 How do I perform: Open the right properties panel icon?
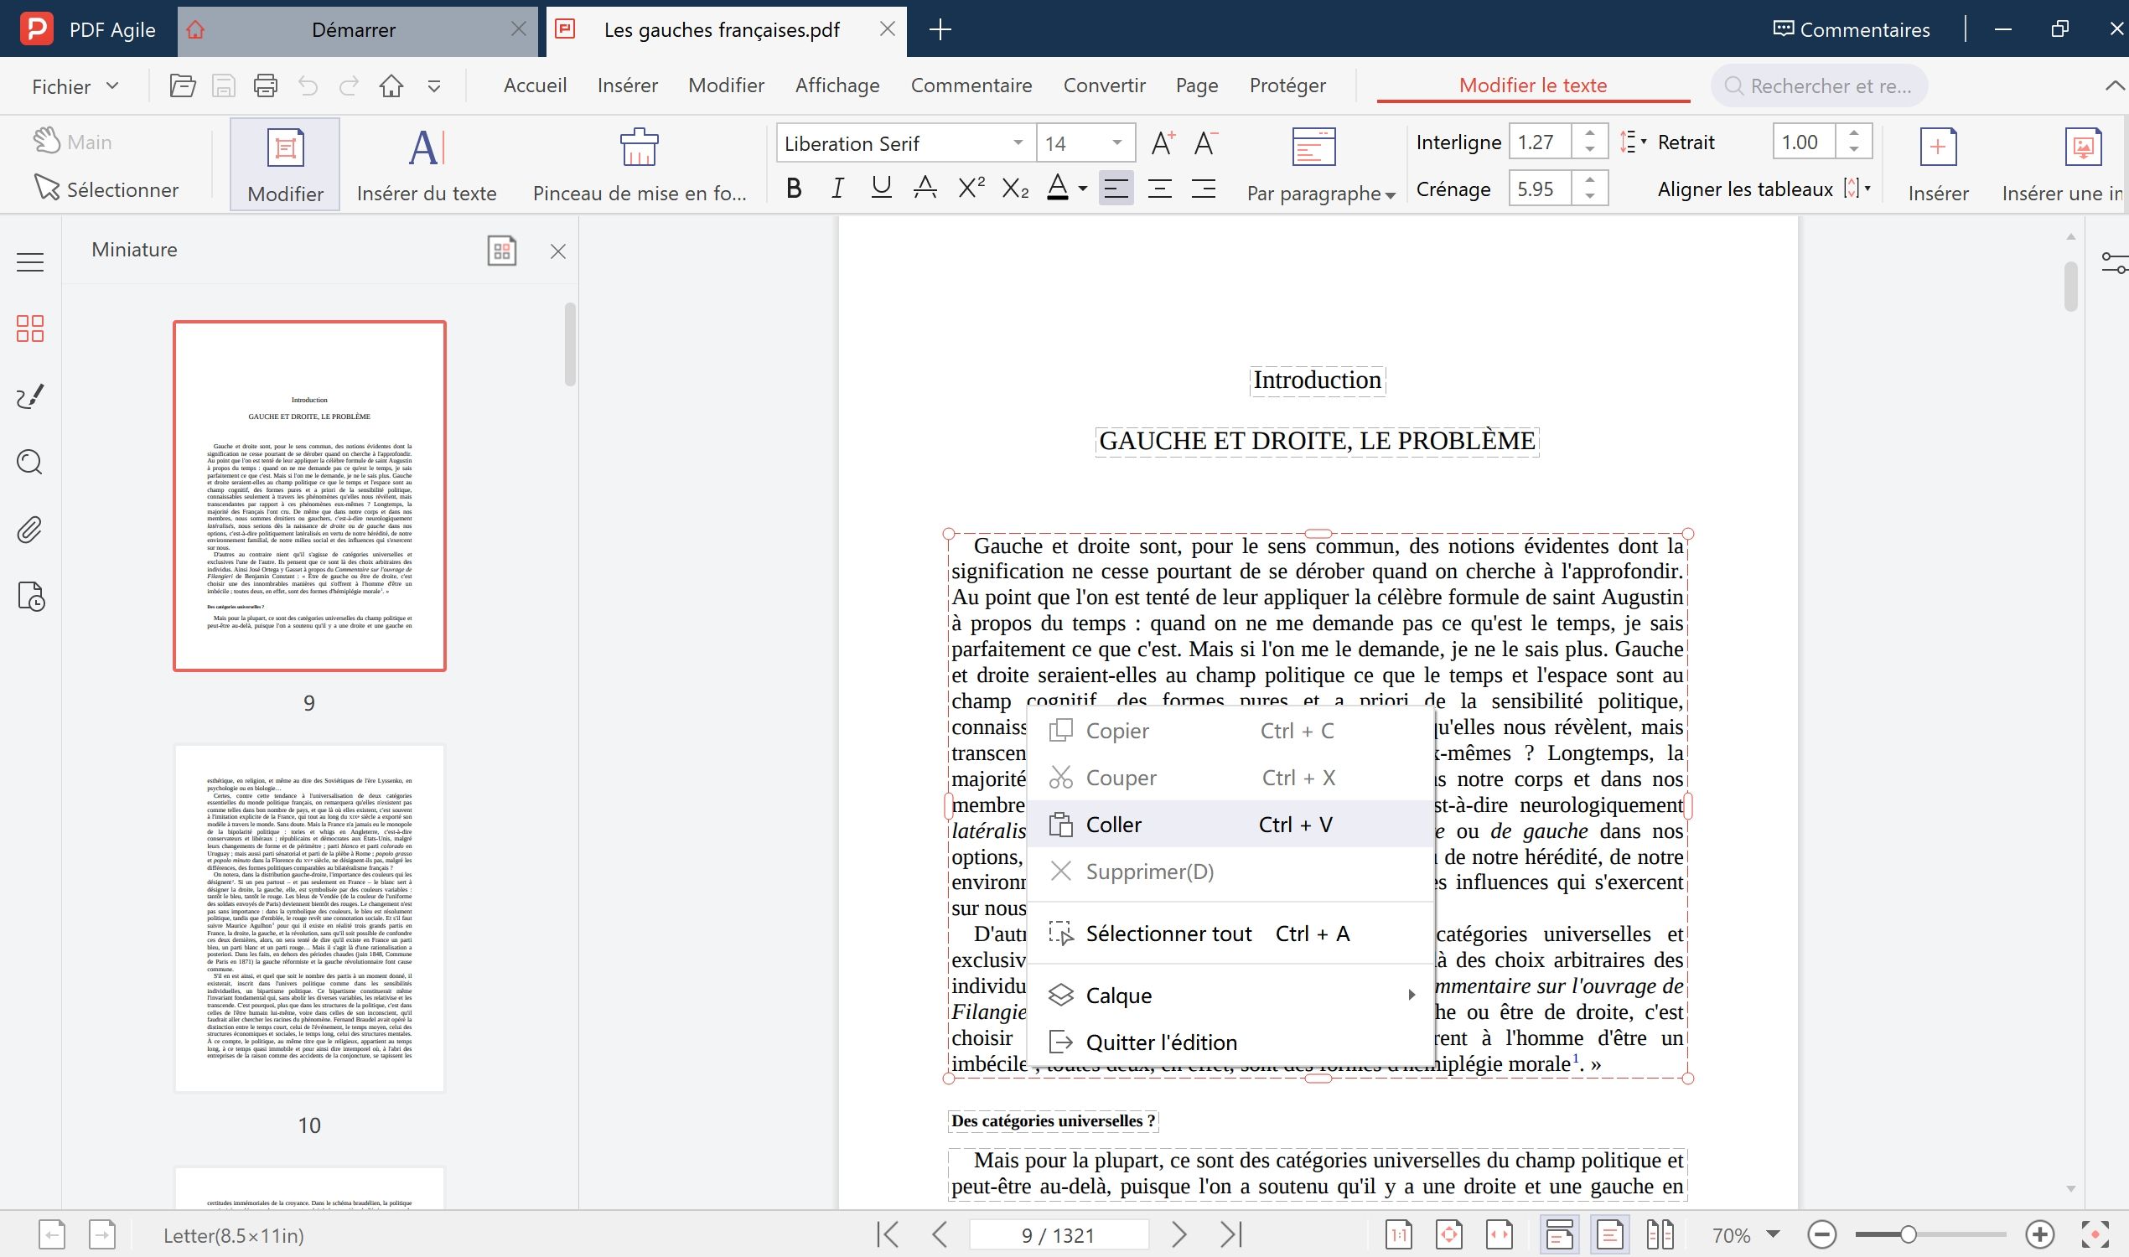(2114, 263)
